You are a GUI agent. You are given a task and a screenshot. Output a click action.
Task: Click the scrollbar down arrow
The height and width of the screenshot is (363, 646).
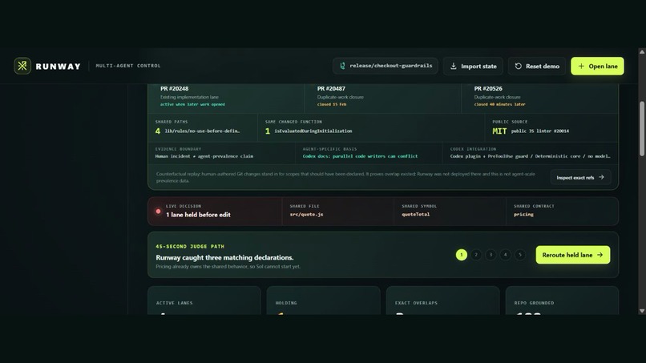pyautogui.click(x=641, y=311)
